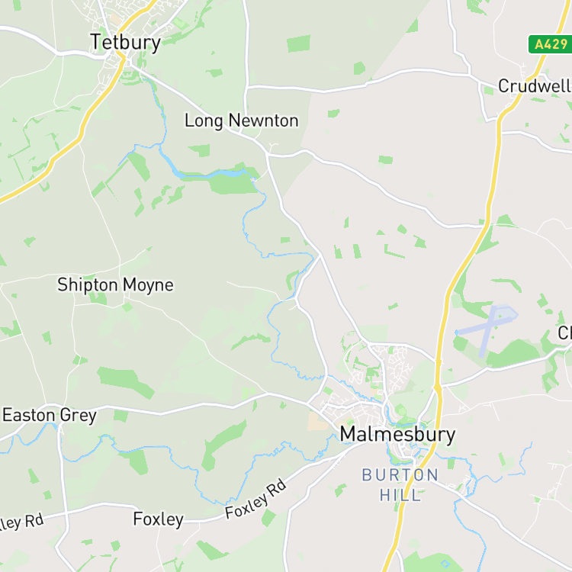This screenshot has height=572, width=572.
Task: Click the Foxley Rd street label
Action: pos(255,499)
